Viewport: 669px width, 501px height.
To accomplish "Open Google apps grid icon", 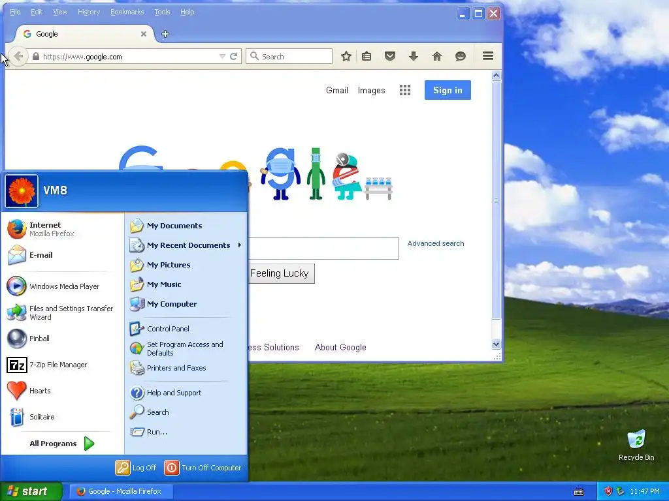I will 405,90.
